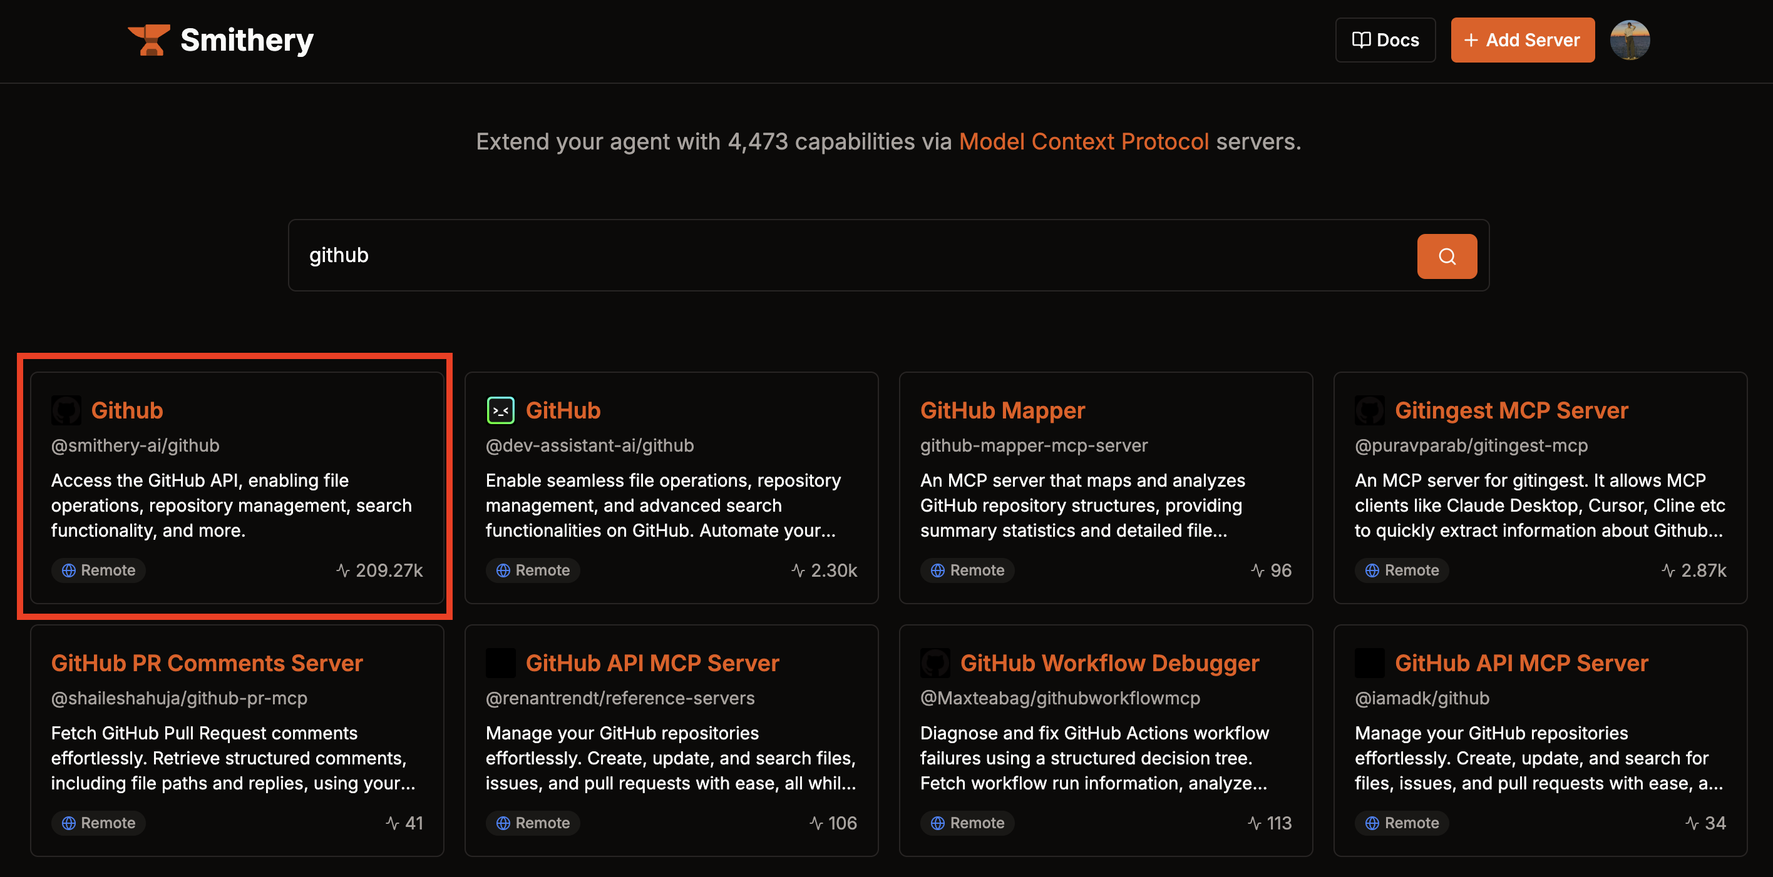Click the 2.30k usage count
The height and width of the screenshot is (877, 1773).
click(x=825, y=570)
